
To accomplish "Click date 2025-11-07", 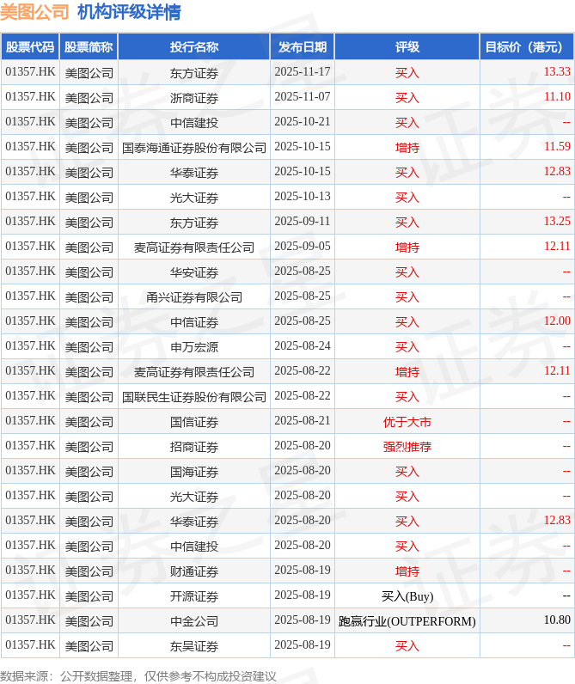I will point(303,96).
